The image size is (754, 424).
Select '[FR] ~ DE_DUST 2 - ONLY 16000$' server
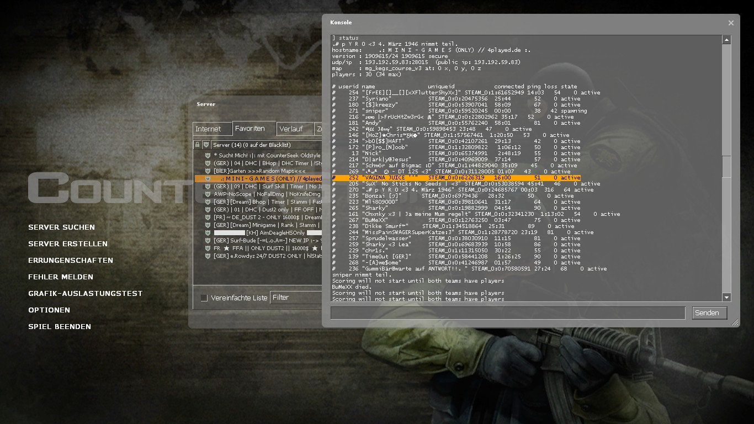click(258, 218)
